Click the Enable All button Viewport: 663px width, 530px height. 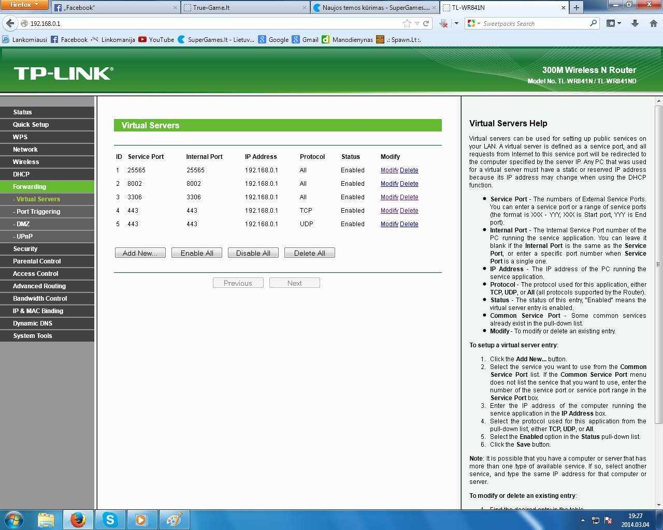coord(197,253)
